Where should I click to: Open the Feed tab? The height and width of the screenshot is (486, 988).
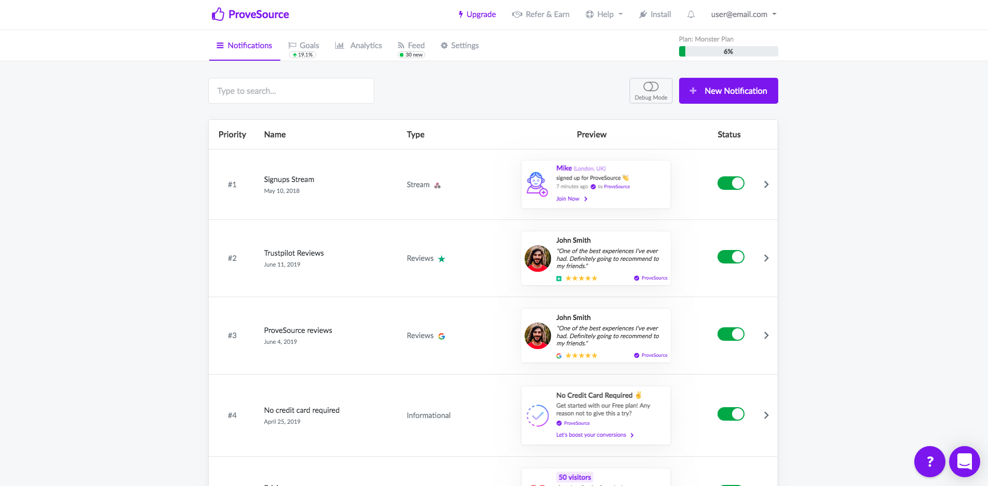[411, 46]
